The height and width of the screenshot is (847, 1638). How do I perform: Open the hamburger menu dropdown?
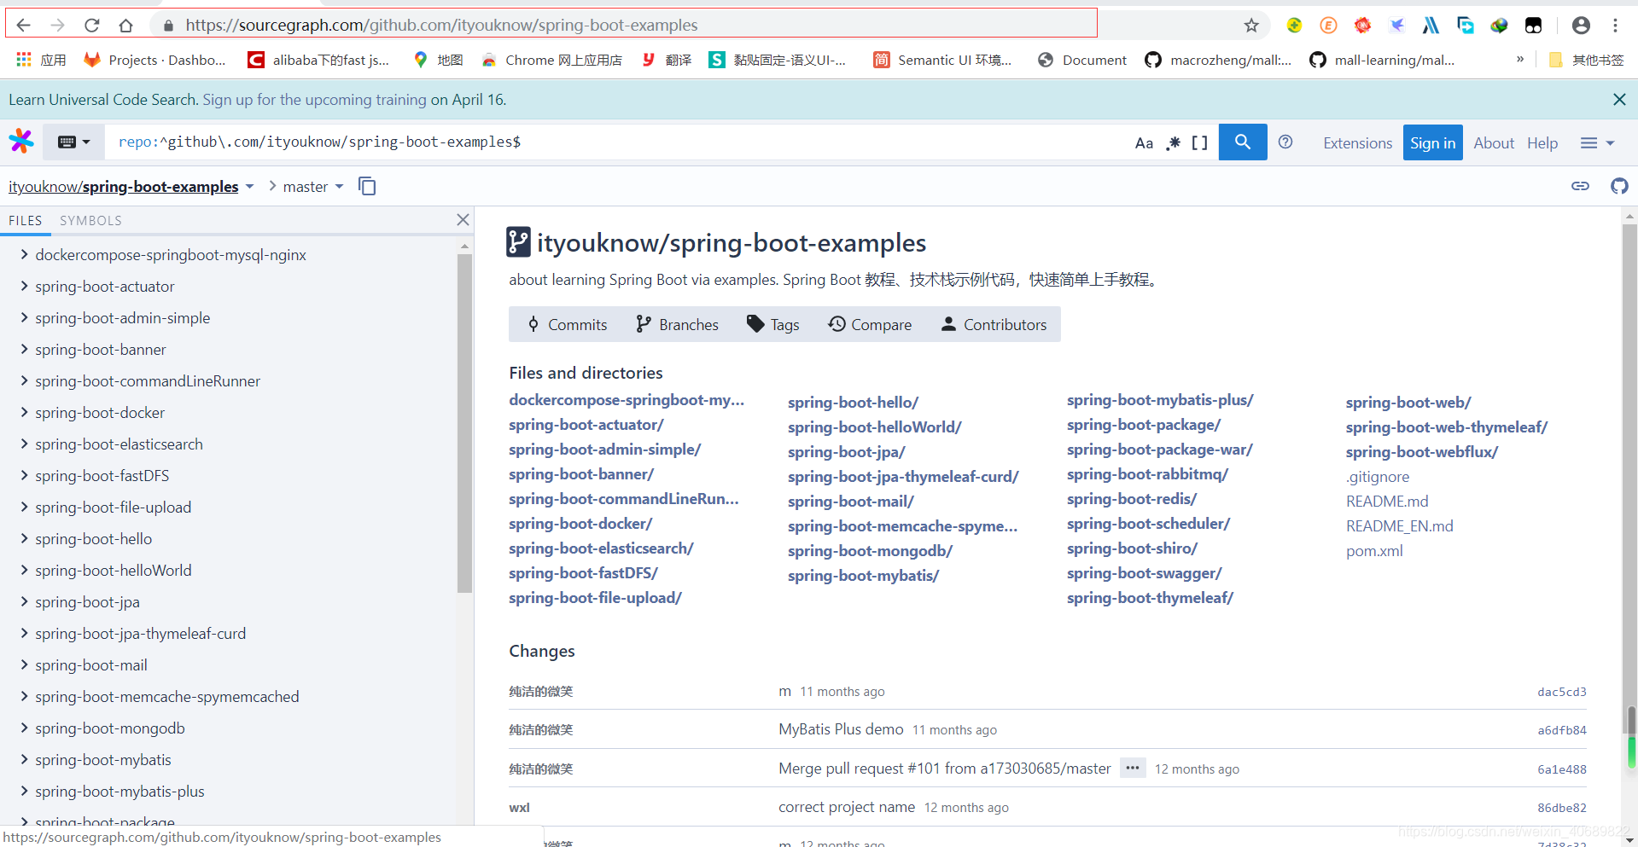coord(1597,143)
